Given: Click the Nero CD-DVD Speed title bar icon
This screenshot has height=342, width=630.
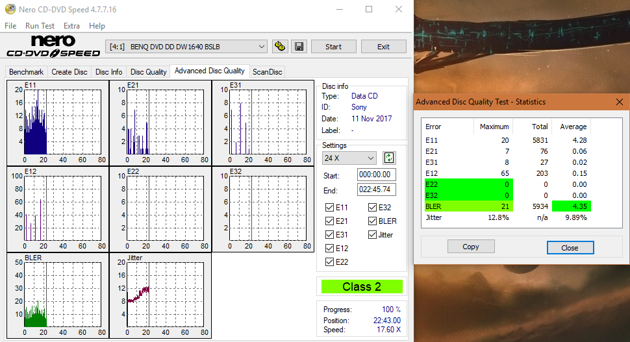Looking at the screenshot, I should (10, 9).
